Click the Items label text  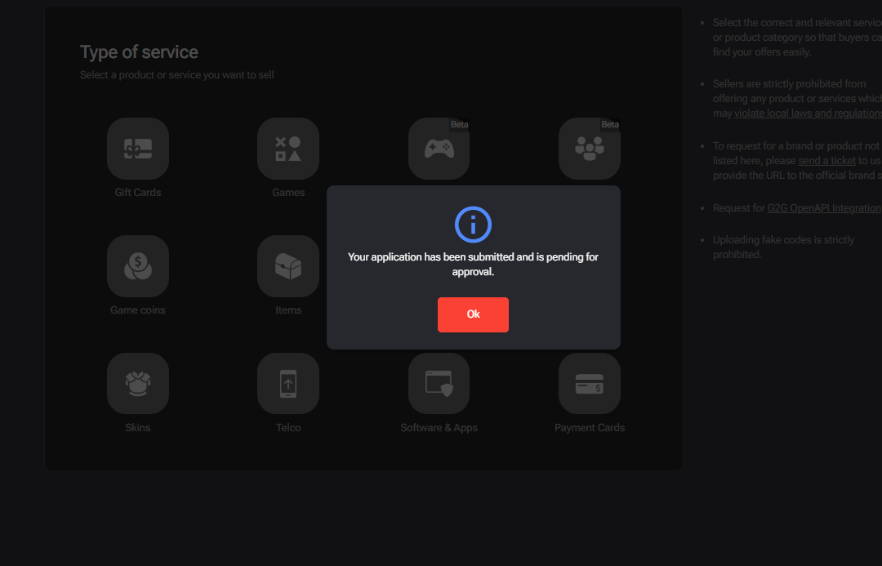click(288, 310)
